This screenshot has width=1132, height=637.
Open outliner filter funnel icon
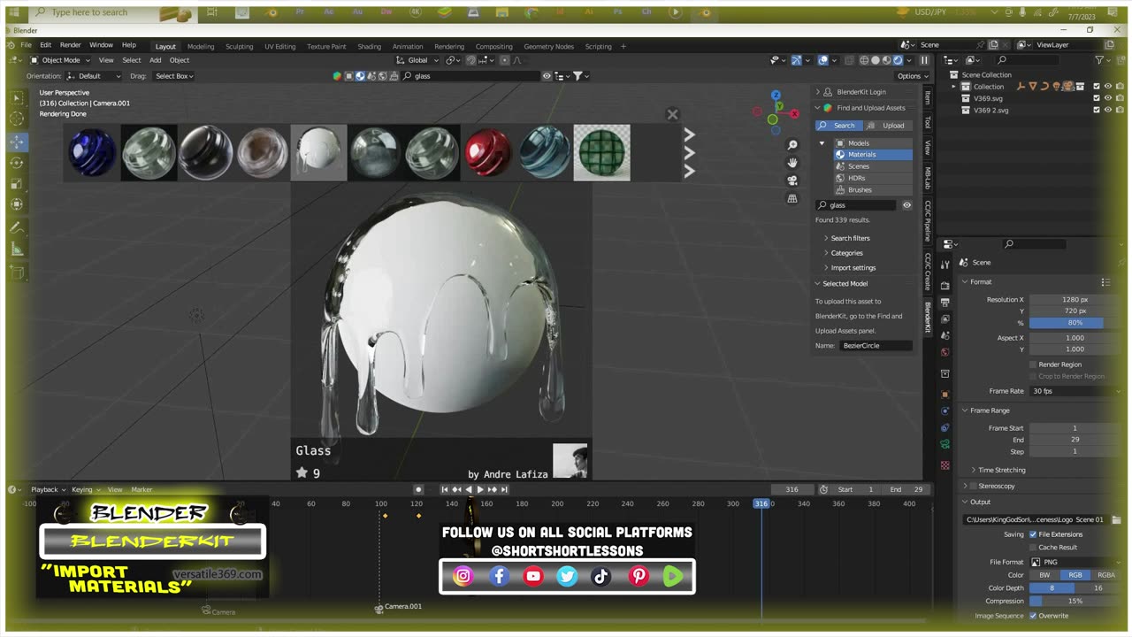(x=1101, y=60)
